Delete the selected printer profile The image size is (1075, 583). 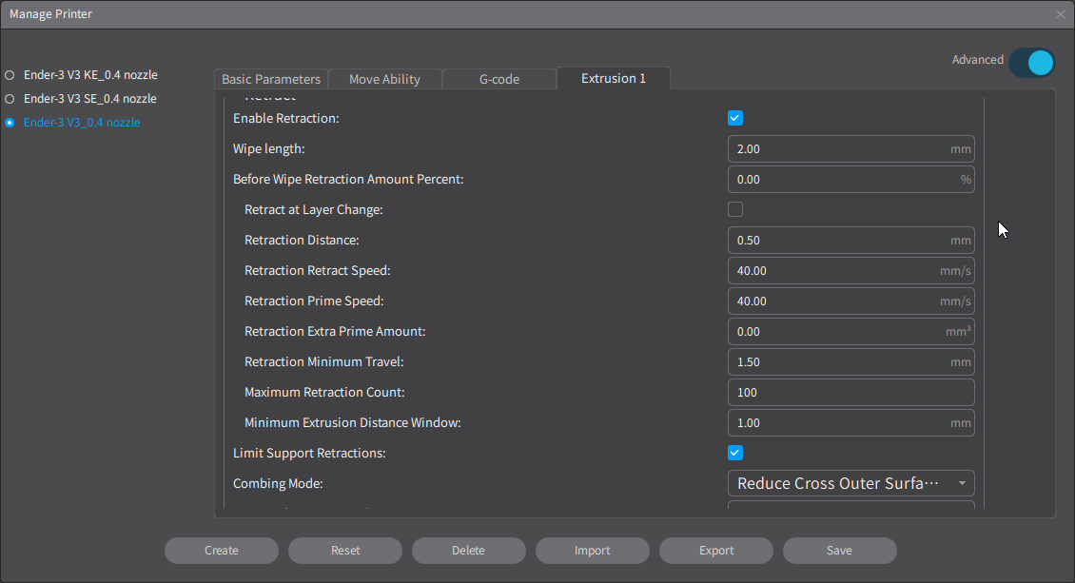pyautogui.click(x=468, y=551)
